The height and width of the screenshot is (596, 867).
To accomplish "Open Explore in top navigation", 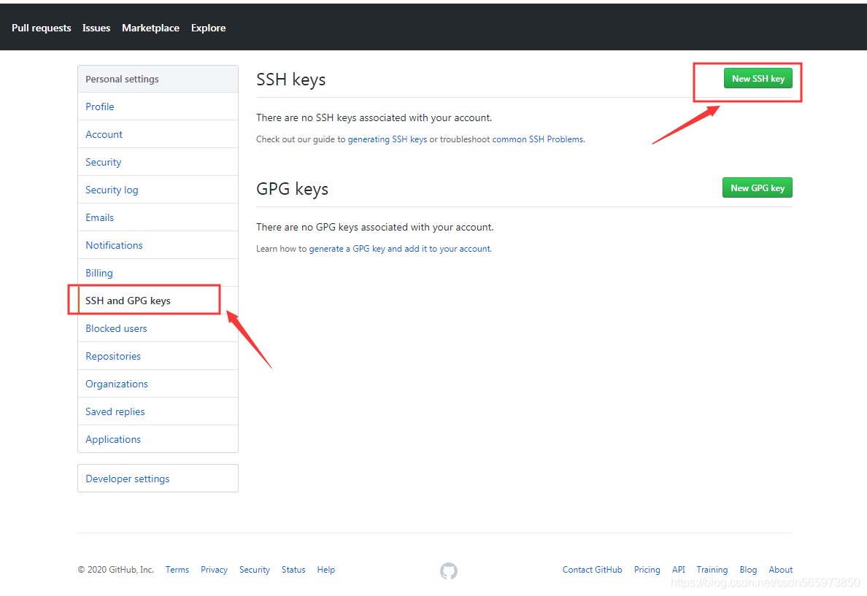I will 209,28.
